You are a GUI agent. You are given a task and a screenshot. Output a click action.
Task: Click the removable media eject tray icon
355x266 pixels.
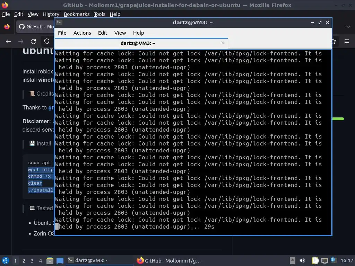point(293,260)
